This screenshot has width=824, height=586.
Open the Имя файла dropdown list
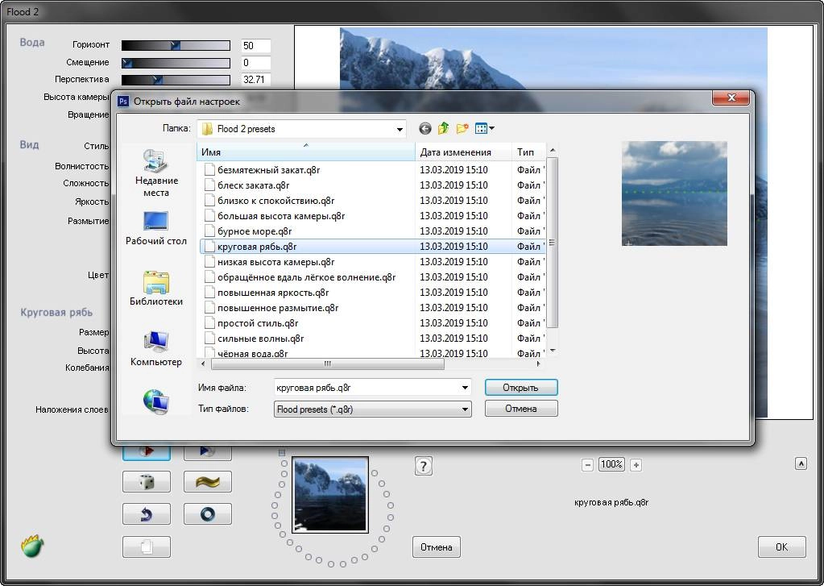point(465,388)
